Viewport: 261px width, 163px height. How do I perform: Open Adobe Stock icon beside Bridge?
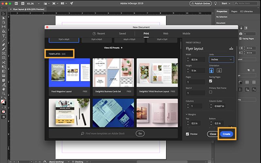(x=23, y=3)
